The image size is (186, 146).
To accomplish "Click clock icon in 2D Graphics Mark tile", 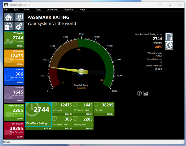I will [x=54, y=119].
